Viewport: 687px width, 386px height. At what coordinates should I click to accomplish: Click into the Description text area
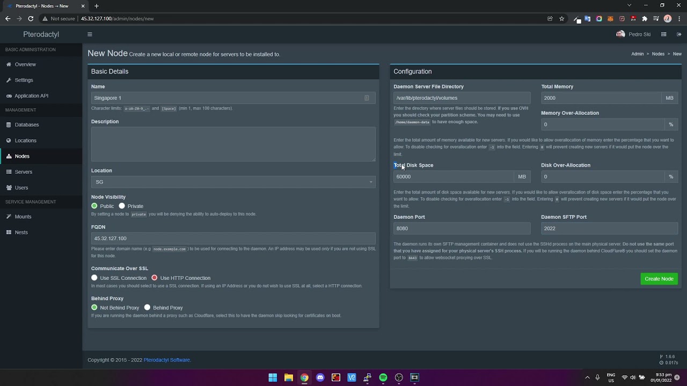coord(233,144)
